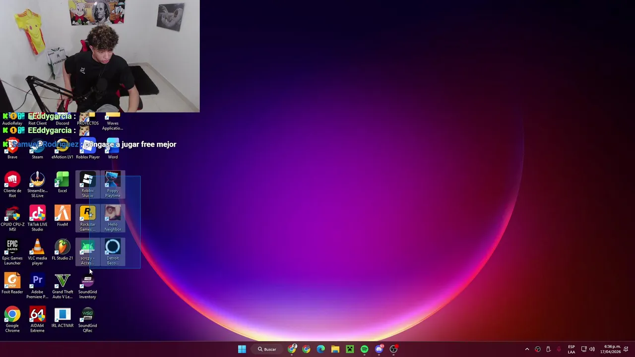Open the clock showing 6:36 p.m.

pos(610,349)
